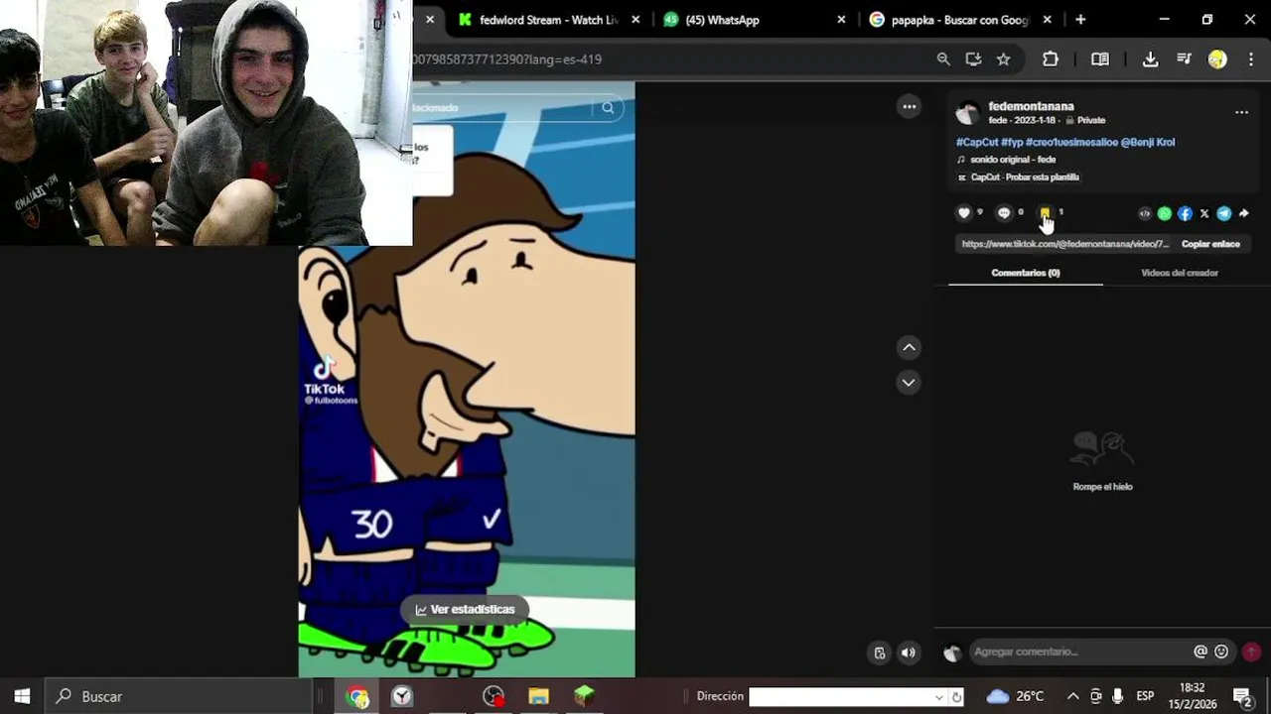This screenshot has width=1271, height=714.
Task: Get embed code with the embed icon
Action: (1145, 213)
